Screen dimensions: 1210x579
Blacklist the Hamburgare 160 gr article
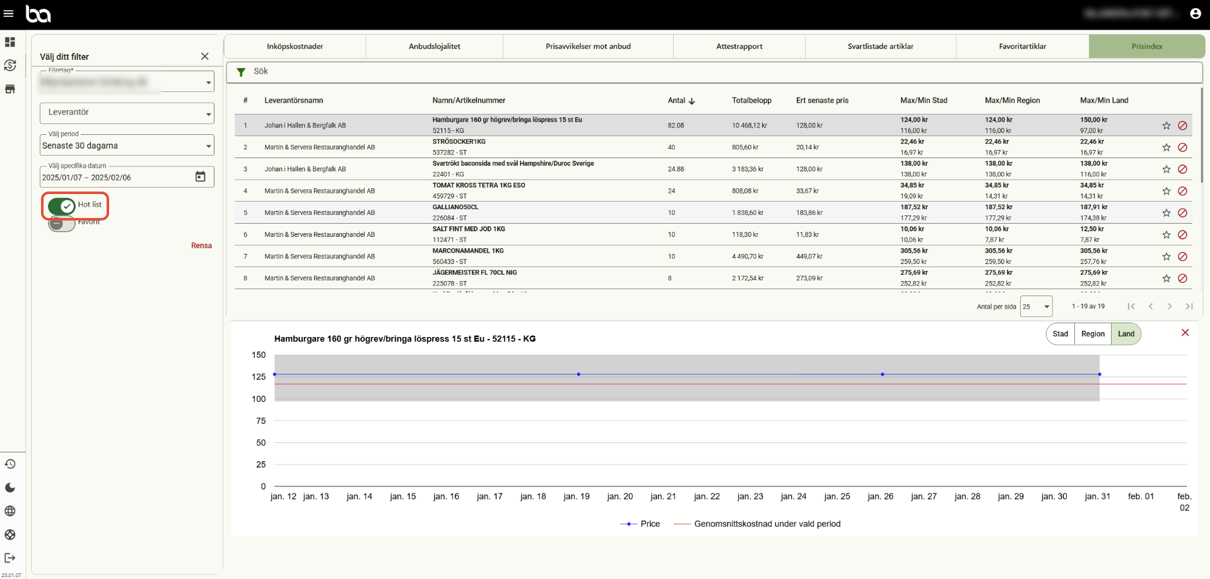point(1182,125)
